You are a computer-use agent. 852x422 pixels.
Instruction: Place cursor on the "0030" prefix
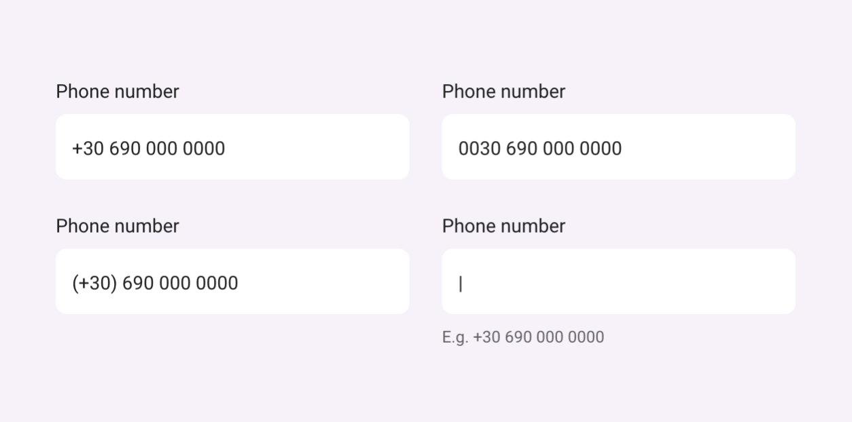(478, 148)
